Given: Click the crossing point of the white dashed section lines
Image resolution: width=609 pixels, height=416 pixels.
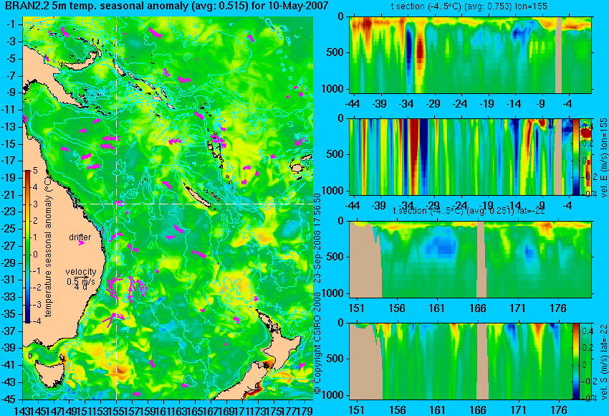Looking at the screenshot, I should (117, 204).
